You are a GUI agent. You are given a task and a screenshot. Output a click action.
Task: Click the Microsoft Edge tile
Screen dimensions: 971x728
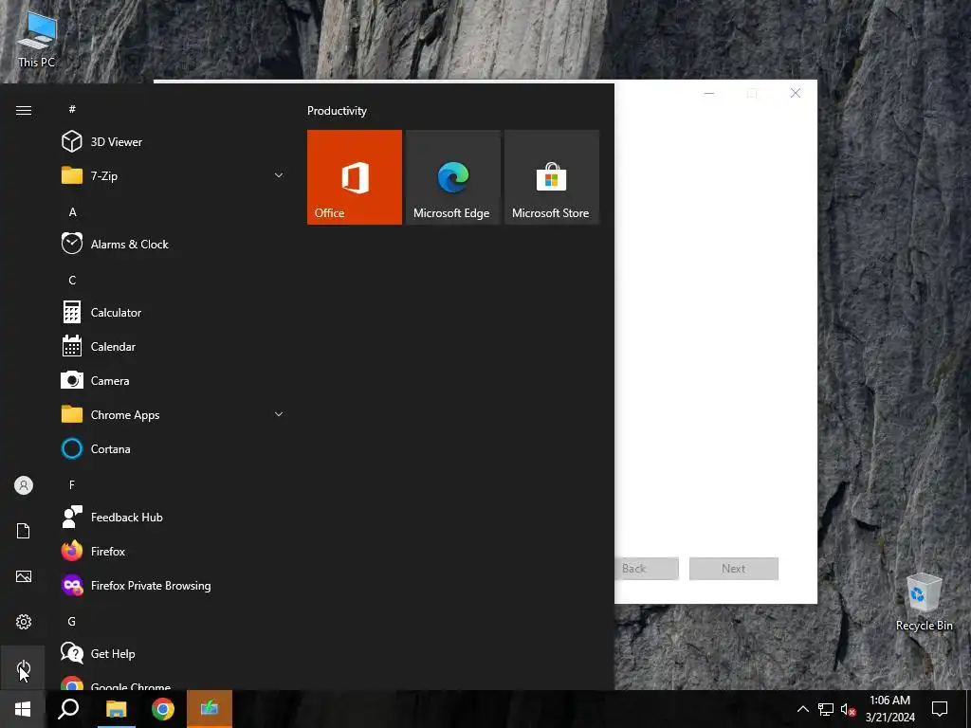click(x=452, y=177)
